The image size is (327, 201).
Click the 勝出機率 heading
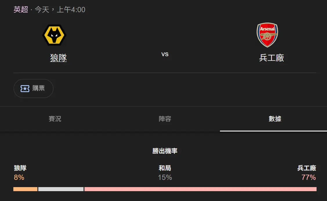click(x=165, y=151)
